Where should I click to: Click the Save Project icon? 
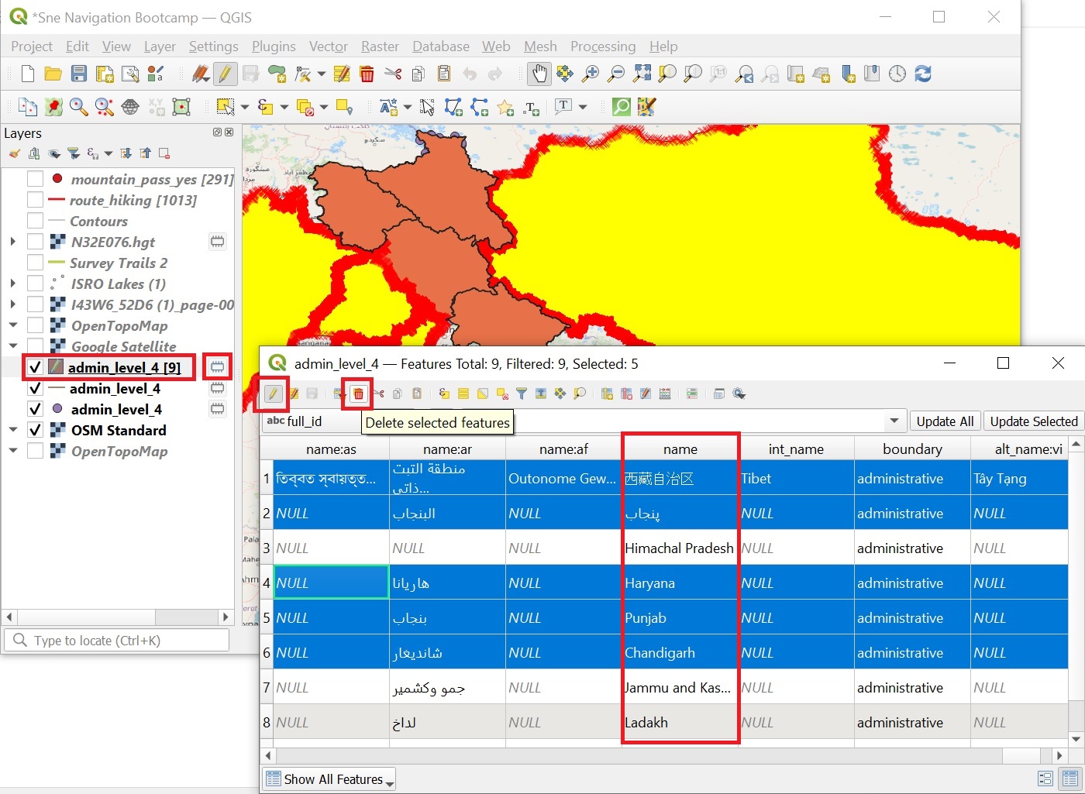click(79, 74)
